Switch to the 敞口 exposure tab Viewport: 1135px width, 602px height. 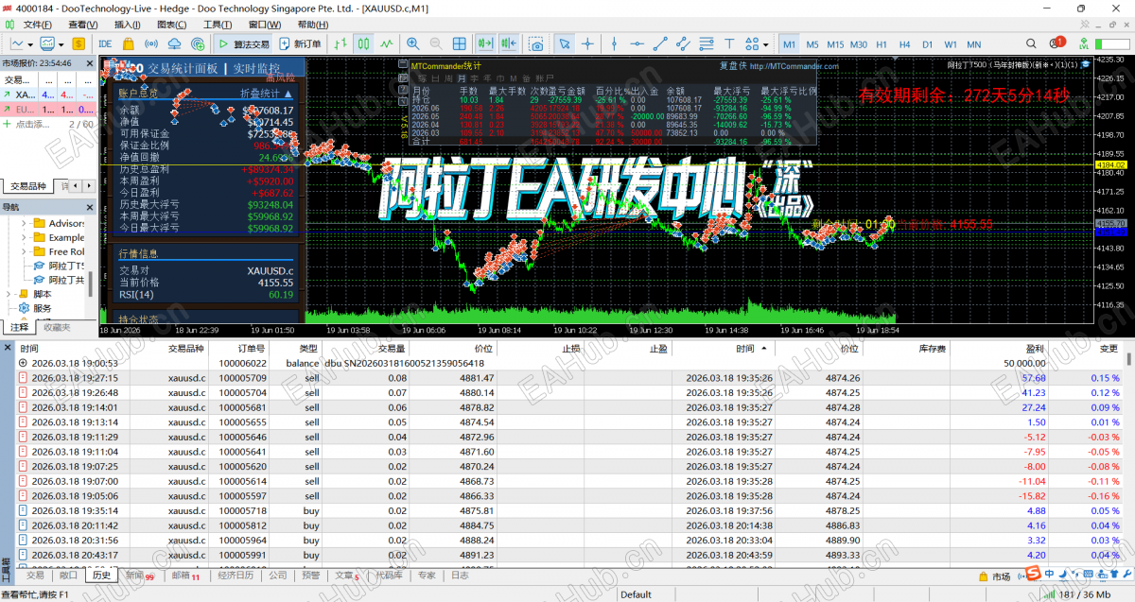pyautogui.click(x=68, y=576)
